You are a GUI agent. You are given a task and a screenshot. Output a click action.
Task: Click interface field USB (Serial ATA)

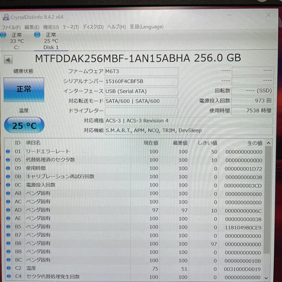(x=141, y=91)
